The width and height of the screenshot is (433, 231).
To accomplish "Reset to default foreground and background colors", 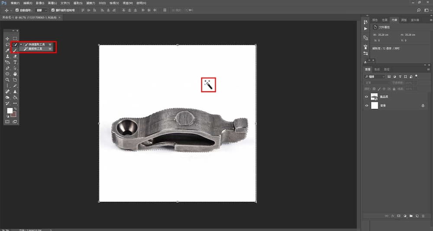I will [x=8, y=116].
